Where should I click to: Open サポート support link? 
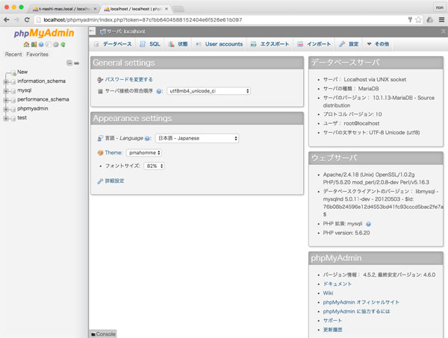click(x=332, y=321)
